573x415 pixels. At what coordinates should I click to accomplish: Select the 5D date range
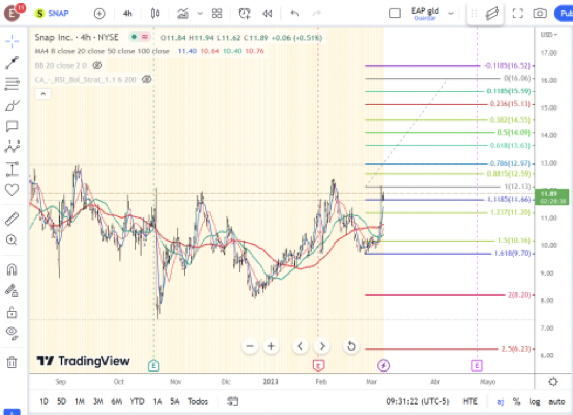pos(61,401)
